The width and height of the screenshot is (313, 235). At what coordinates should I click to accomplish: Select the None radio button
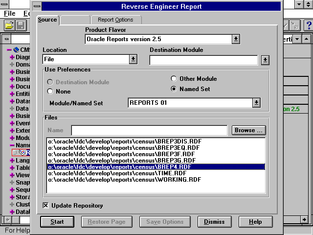pyautogui.click(x=50, y=91)
